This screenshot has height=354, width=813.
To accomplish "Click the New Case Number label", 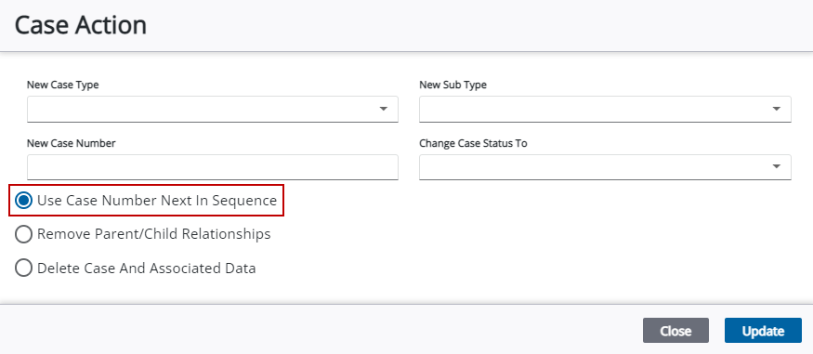I will tap(71, 143).
